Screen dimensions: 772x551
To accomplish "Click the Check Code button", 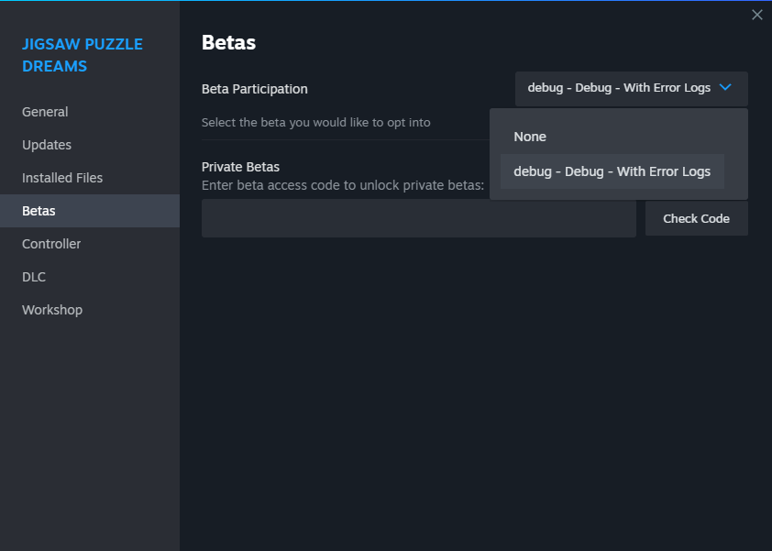I will point(696,218).
